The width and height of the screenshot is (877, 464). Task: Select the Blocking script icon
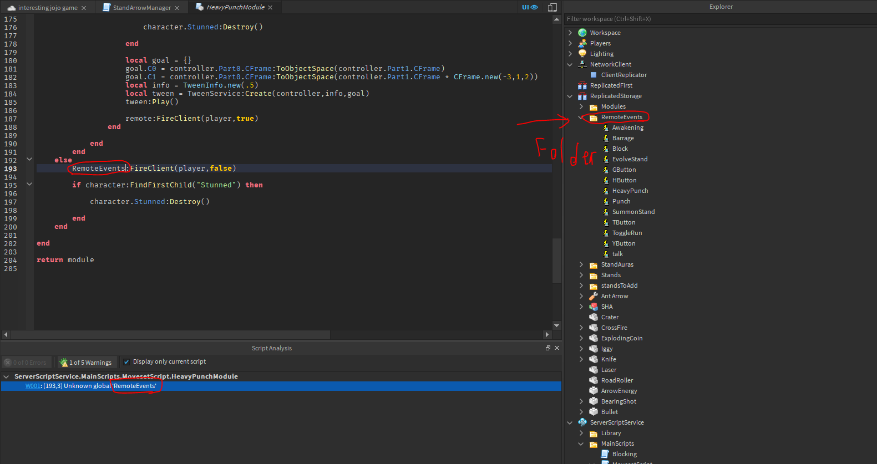tap(605, 454)
